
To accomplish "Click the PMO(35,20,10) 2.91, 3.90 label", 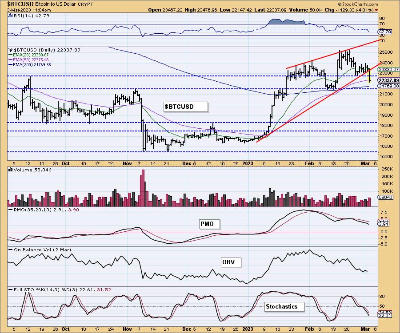I will click(x=46, y=210).
